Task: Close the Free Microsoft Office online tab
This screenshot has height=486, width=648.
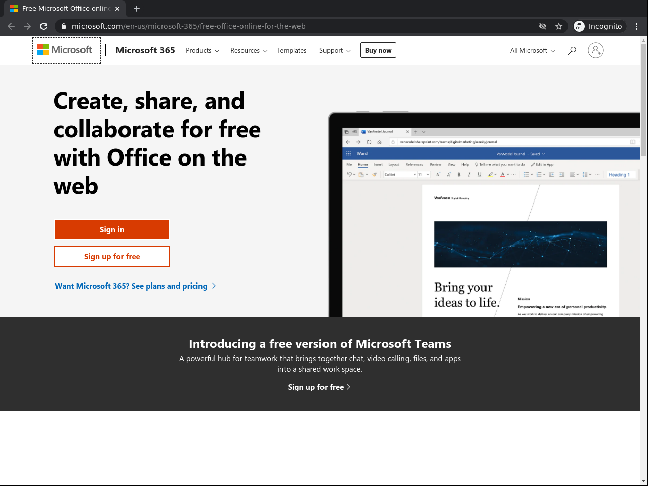Action: (x=117, y=9)
